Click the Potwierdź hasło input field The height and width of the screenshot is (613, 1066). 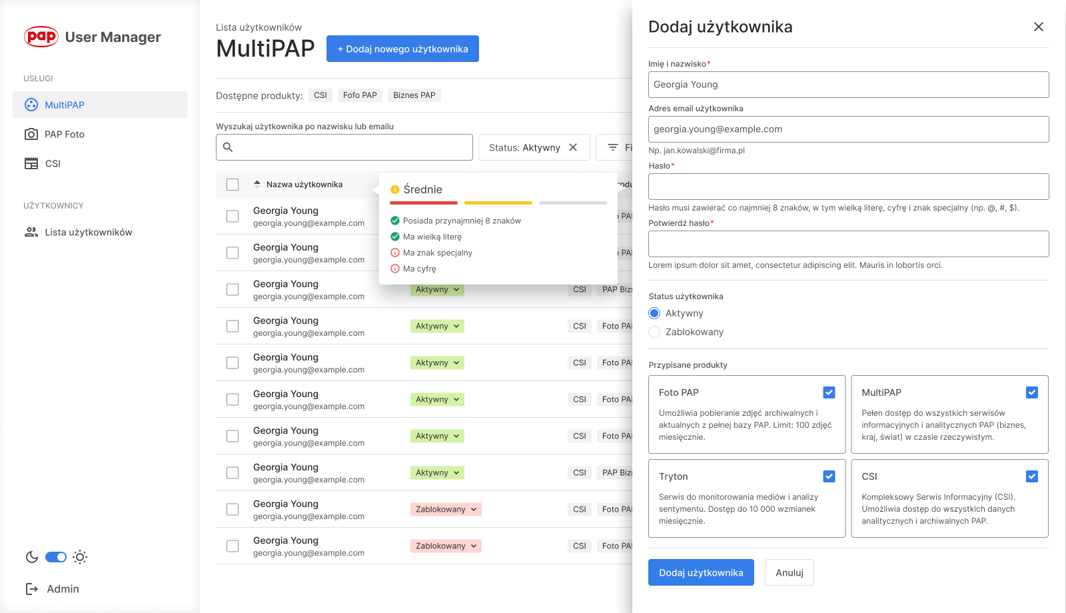click(849, 244)
